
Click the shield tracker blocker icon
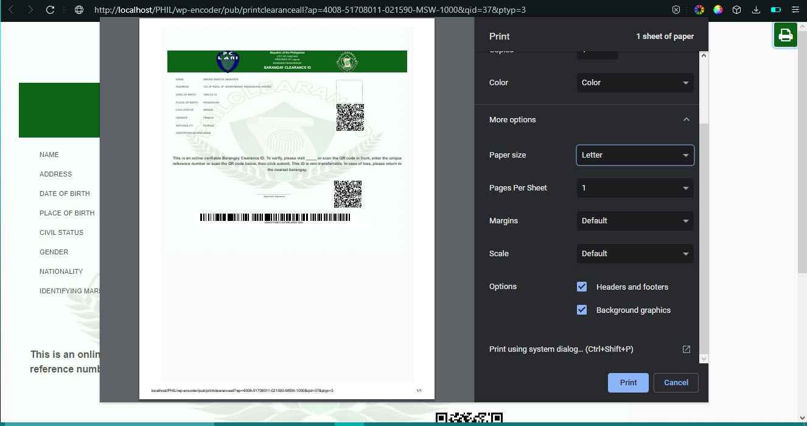coord(676,10)
